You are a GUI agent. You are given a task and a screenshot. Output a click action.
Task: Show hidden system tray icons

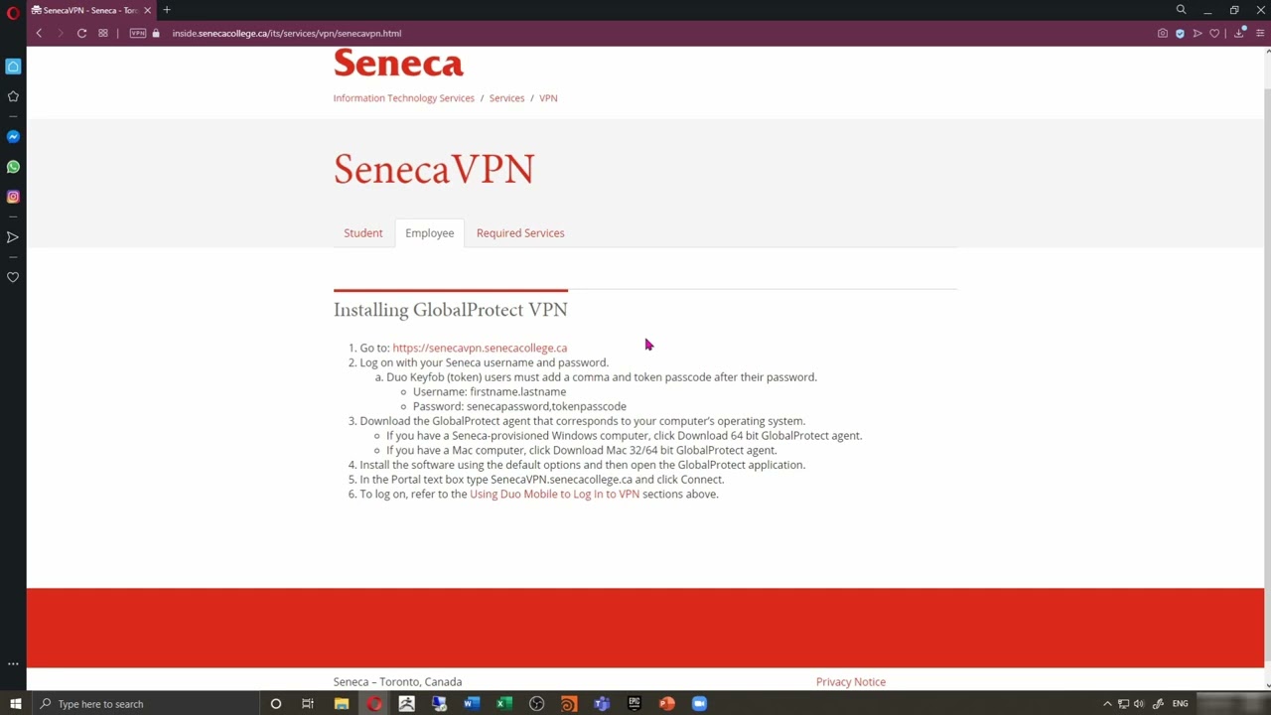pos(1107,704)
